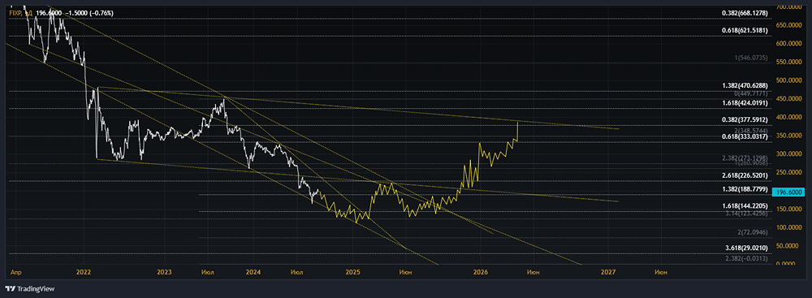This screenshot has height=298, width=812.
Task: Click Fibonacci label 1.382(188.7799)
Action: click(744, 190)
